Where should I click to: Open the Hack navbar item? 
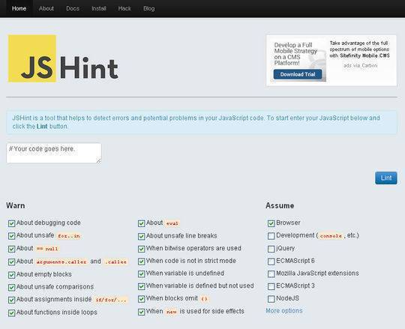124,8
